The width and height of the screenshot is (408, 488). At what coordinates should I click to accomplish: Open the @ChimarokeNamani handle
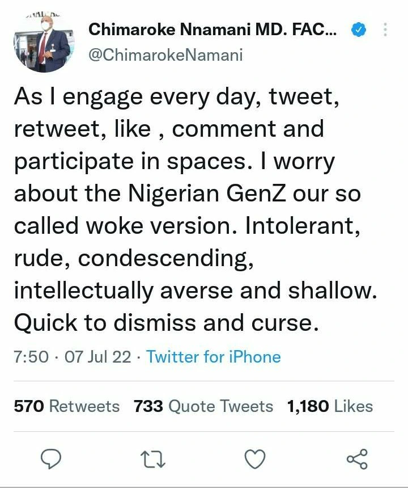(165, 55)
